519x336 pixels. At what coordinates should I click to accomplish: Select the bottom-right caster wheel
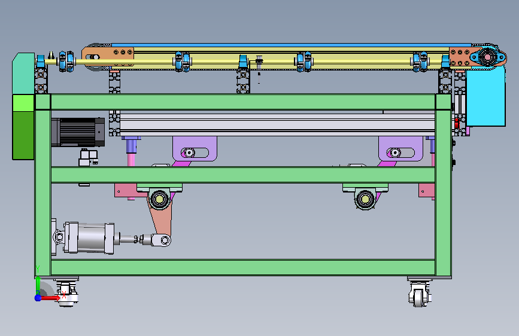[x=419, y=293]
